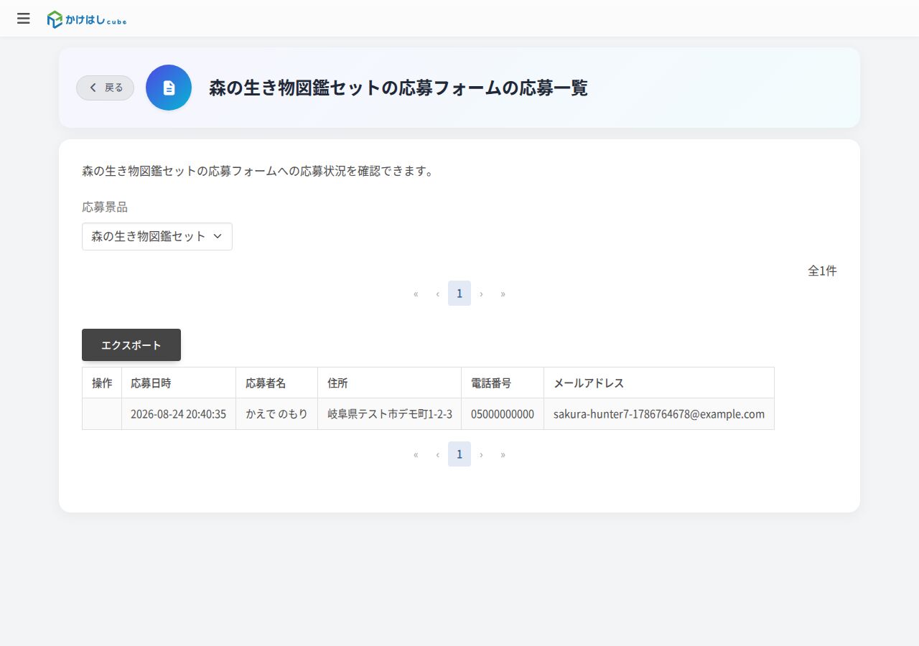This screenshot has height=646, width=919.
Task: Click the blue document icon in header
Action: point(169,88)
